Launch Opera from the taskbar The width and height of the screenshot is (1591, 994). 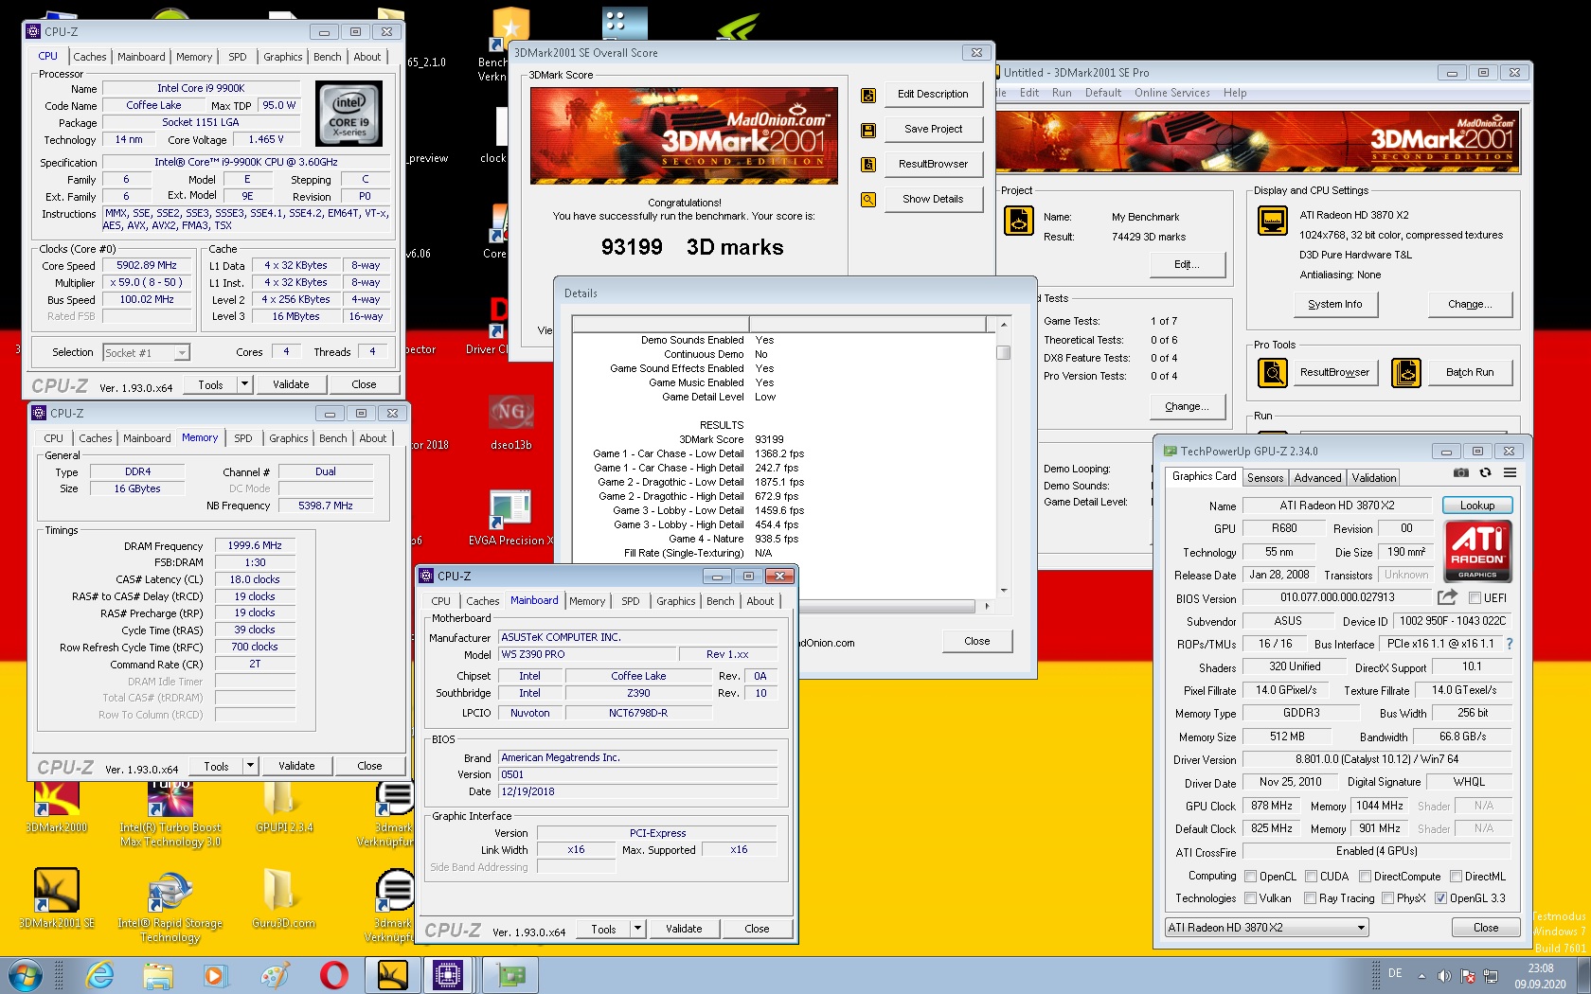tap(333, 975)
